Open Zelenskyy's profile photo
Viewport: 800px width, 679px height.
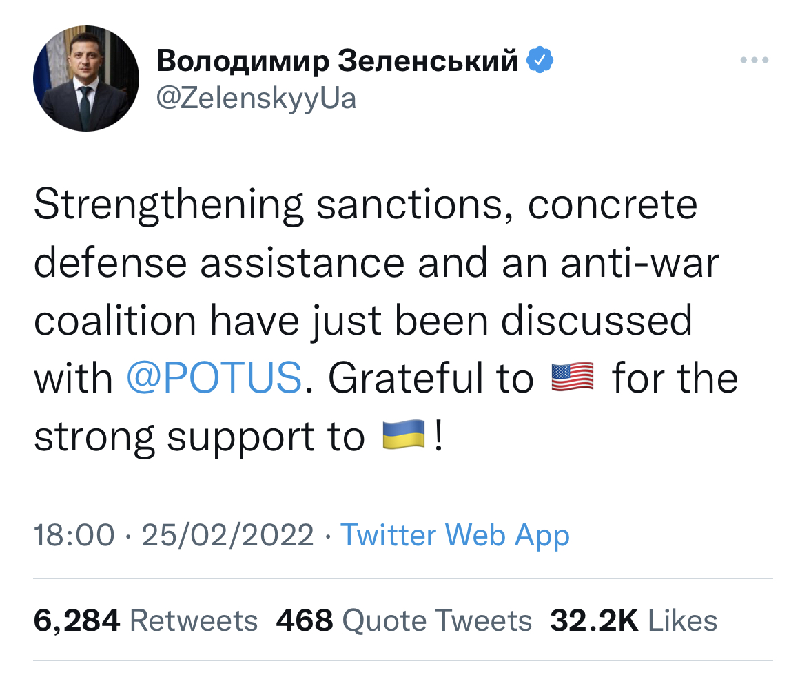click(x=85, y=80)
